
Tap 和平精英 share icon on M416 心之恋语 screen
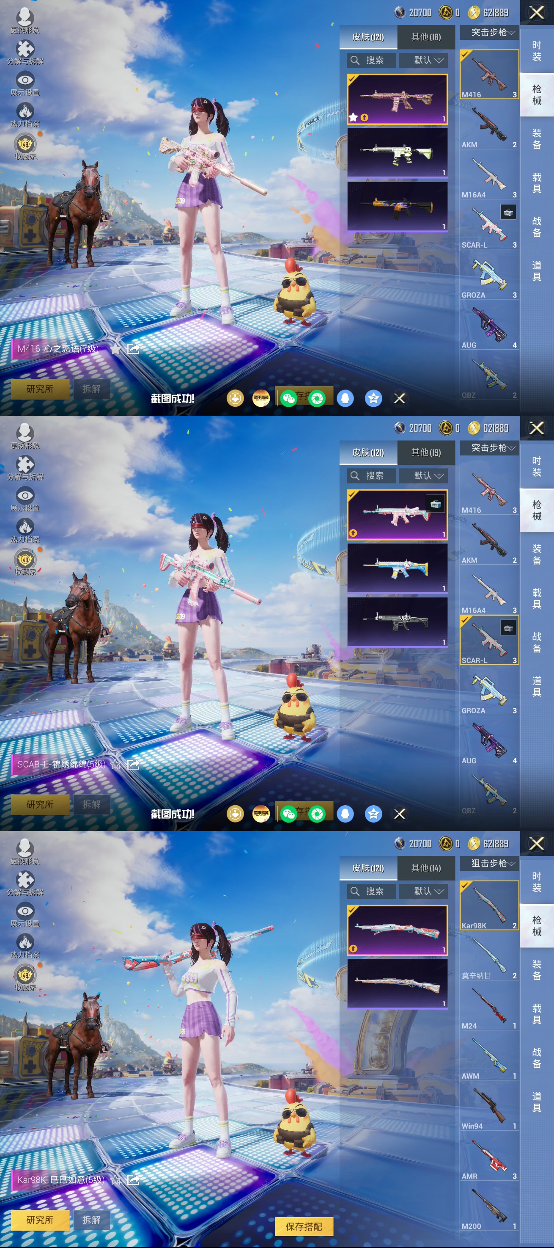click(x=261, y=398)
